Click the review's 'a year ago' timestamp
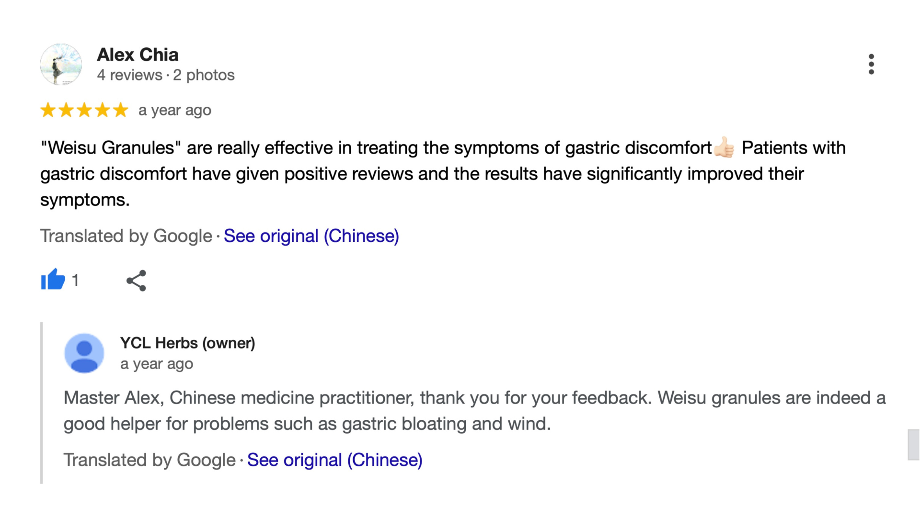The image size is (920, 517). point(174,111)
